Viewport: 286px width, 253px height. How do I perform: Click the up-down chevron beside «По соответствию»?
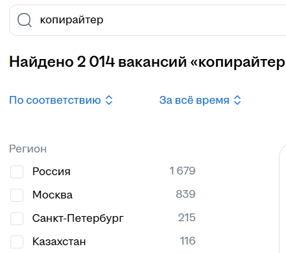[x=109, y=100]
